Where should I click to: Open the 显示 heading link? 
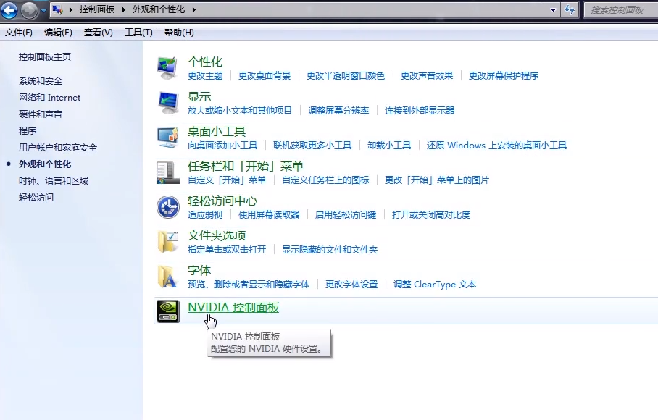point(199,97)
